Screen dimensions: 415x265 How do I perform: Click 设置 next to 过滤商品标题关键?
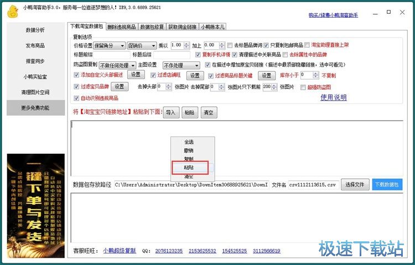(267, 76)
